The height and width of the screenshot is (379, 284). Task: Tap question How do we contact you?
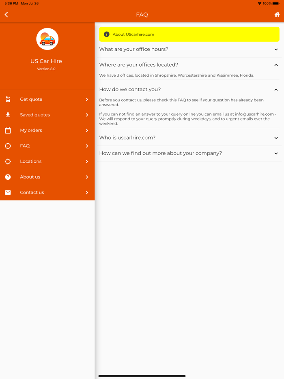point(130,89)
